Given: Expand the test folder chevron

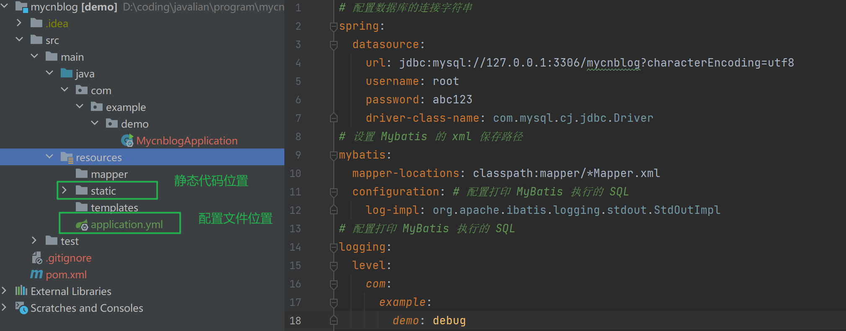Looking at the screenshot, I should [x=34, y=240].
